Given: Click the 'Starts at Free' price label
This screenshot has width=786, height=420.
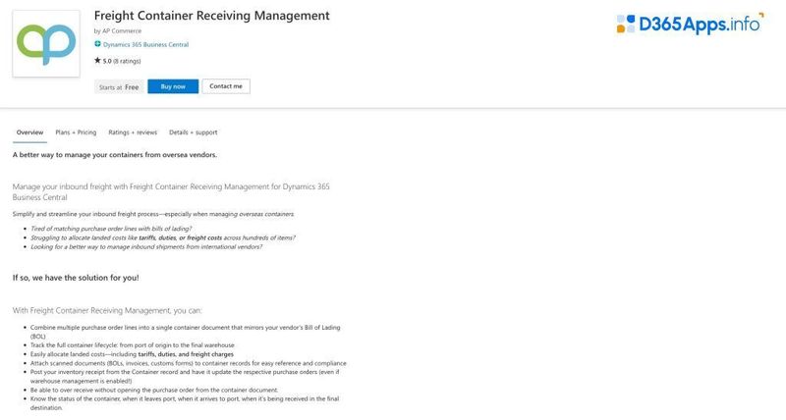Looking at the screenshot, I should tap(119, 87).
